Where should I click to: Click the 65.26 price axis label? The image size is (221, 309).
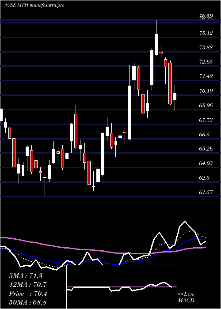coord(206,149)
